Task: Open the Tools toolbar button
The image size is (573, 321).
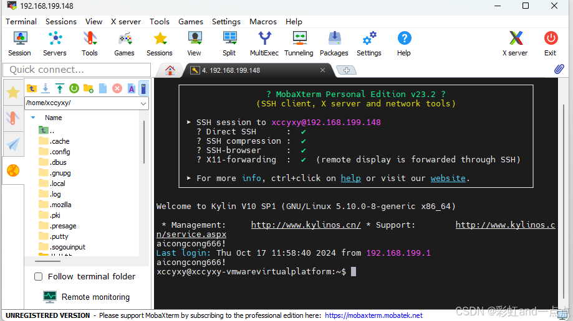Action: pos(90,44)
